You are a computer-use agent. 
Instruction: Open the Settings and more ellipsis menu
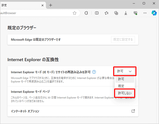point(145,13)
